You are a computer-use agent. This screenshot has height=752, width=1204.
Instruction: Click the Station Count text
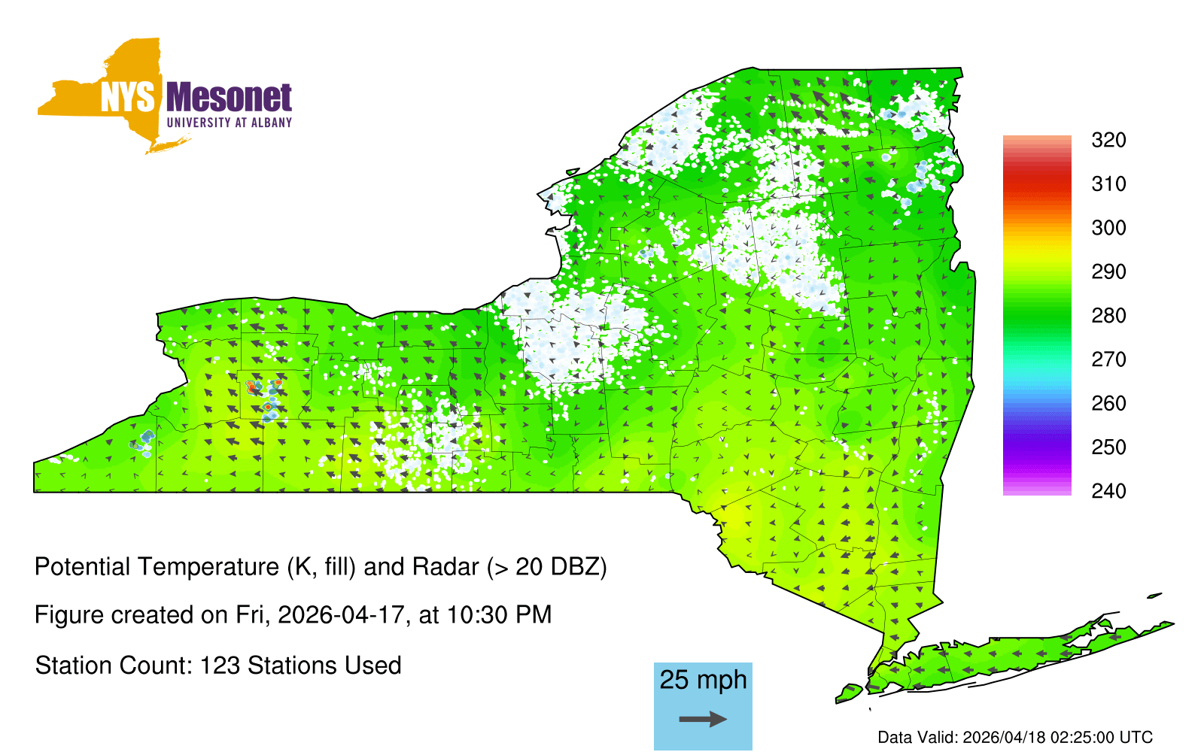click(x=218, y=666)
